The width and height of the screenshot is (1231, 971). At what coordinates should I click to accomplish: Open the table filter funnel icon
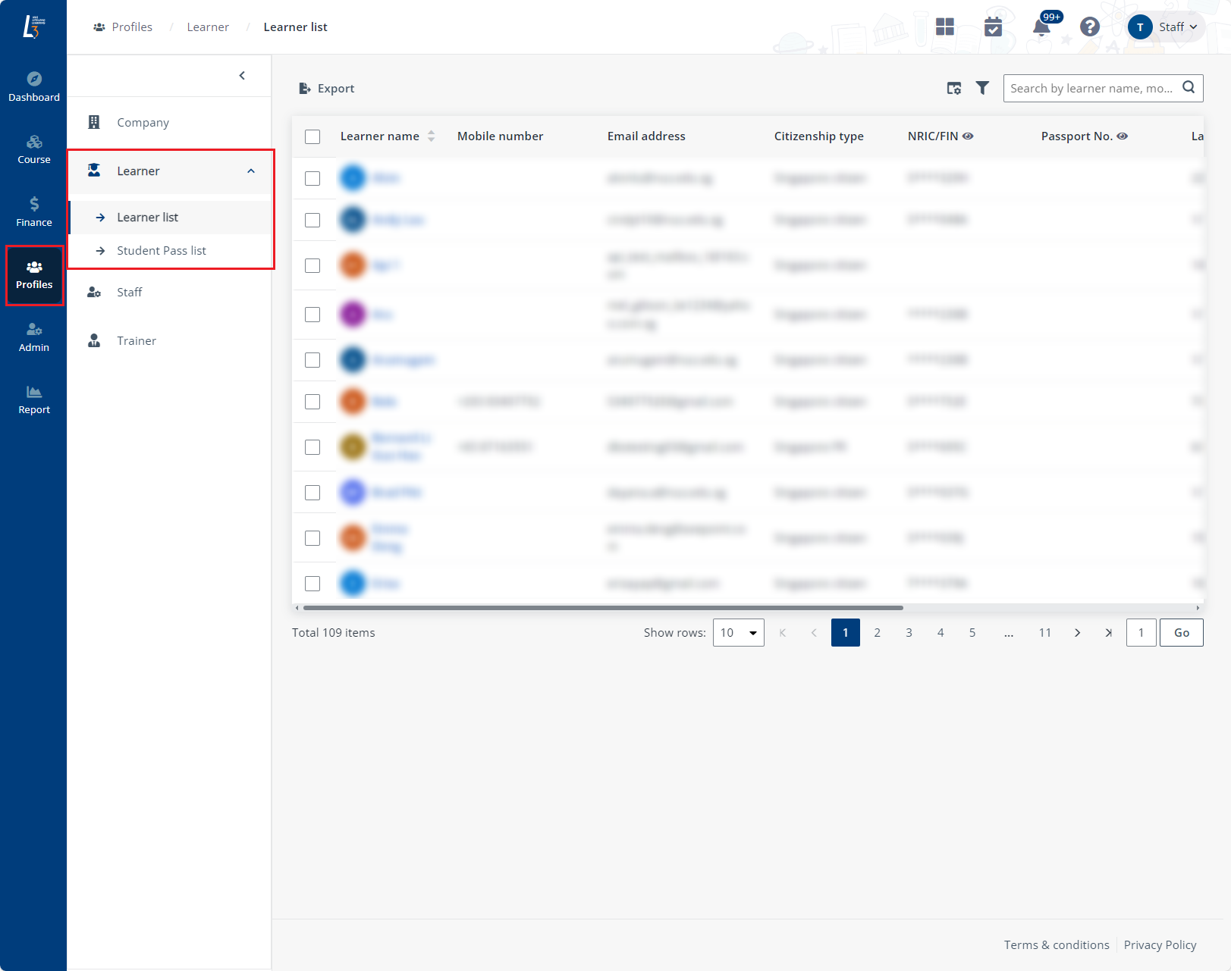tap(982, 89)
